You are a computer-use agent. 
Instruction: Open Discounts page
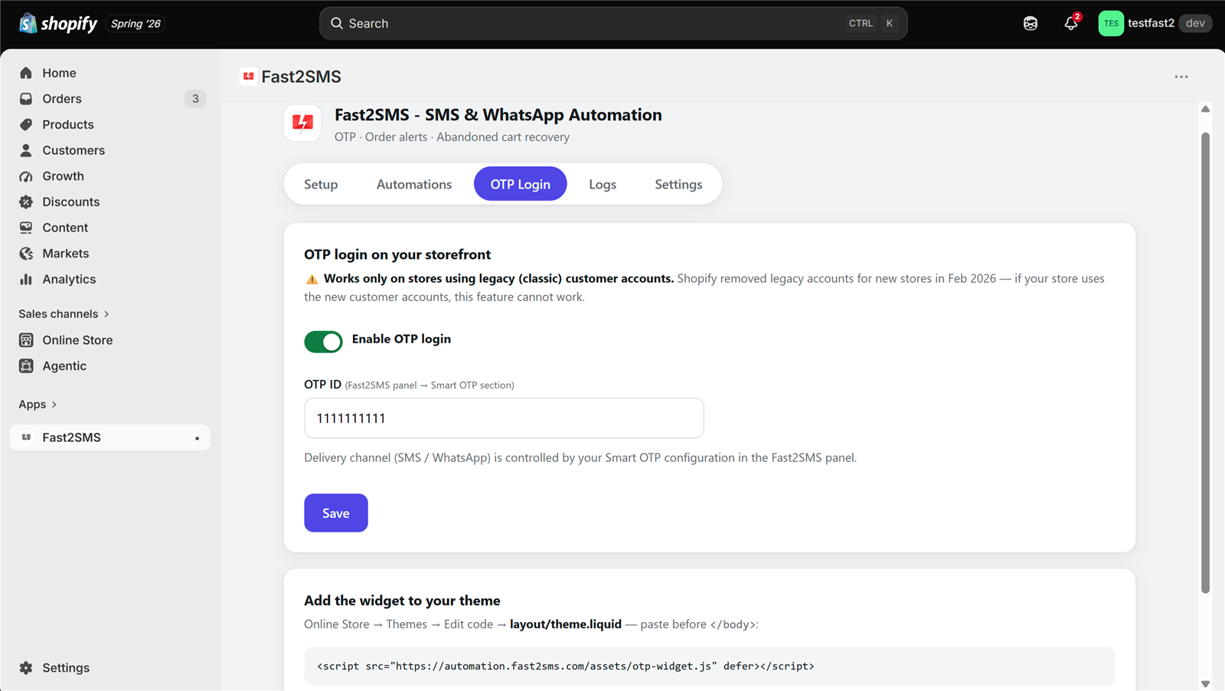(x=110, y=202)
